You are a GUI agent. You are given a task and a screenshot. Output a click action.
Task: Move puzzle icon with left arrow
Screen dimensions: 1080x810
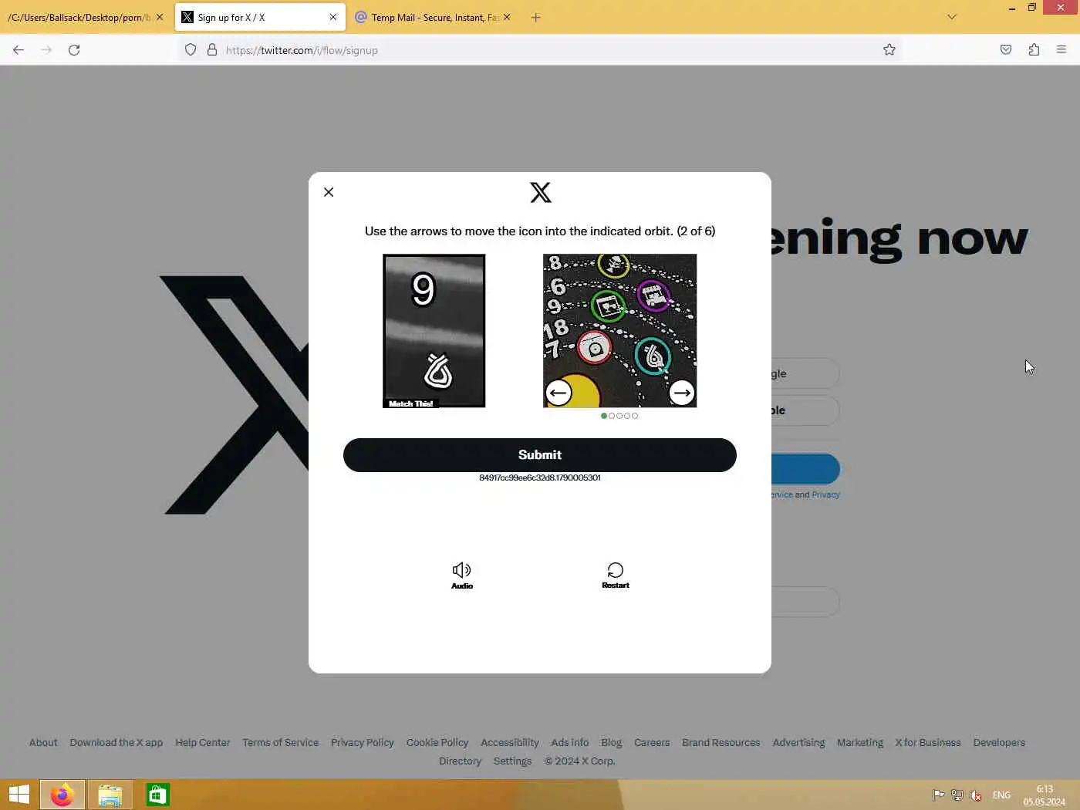559,393
